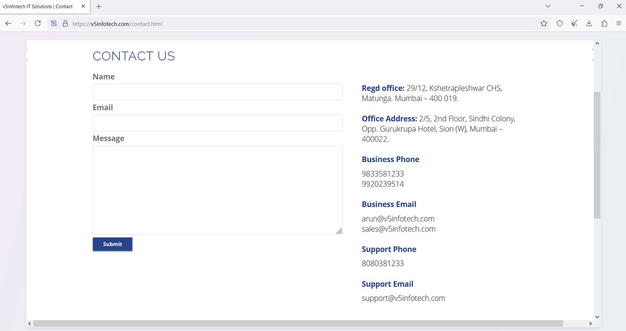
Task: Click the Regd office label
Action: tap(383, 88)
